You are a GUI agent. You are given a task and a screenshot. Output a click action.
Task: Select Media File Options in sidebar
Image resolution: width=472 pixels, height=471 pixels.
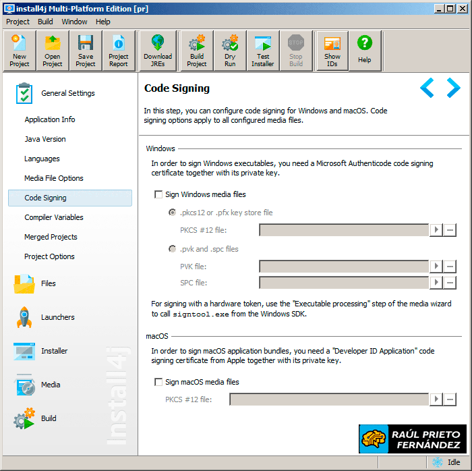point(53,178)
